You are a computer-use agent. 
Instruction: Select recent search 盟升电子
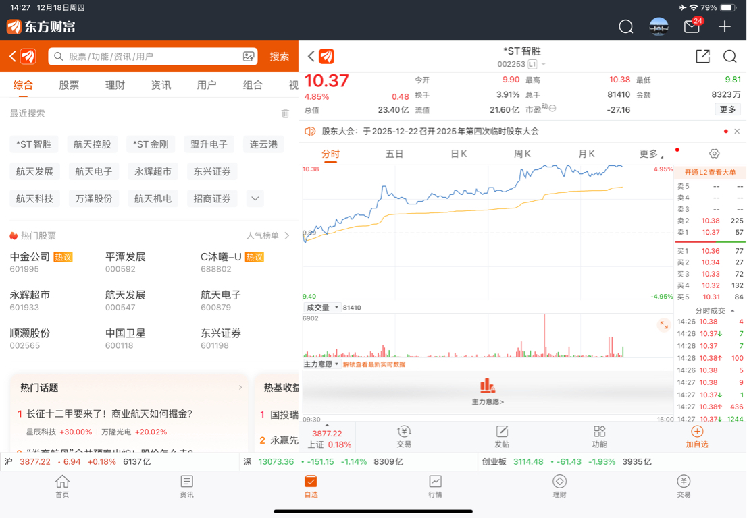(x=209, y=144)
